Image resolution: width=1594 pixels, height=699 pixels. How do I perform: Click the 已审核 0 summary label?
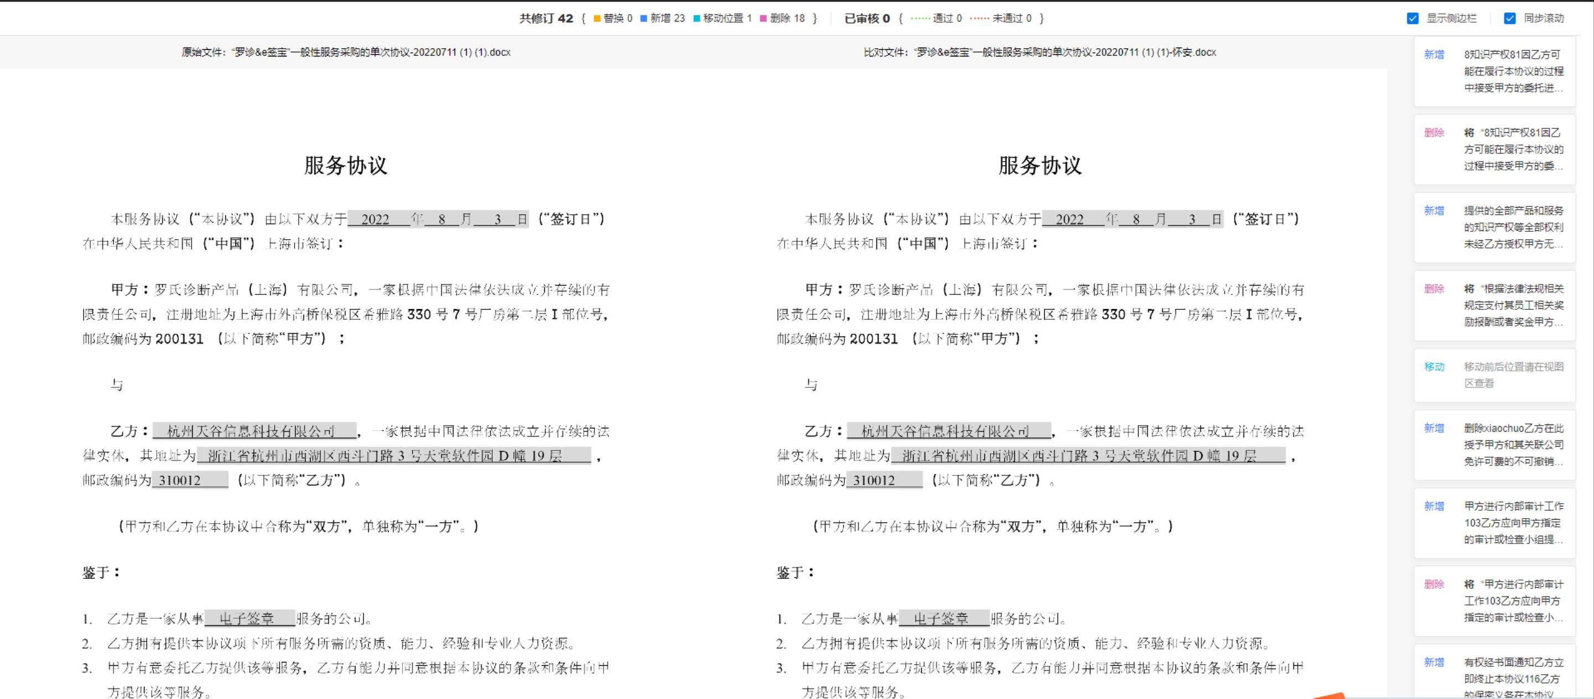click(868, 19)
